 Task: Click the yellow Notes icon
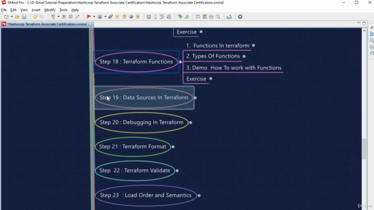click(124, 17)
